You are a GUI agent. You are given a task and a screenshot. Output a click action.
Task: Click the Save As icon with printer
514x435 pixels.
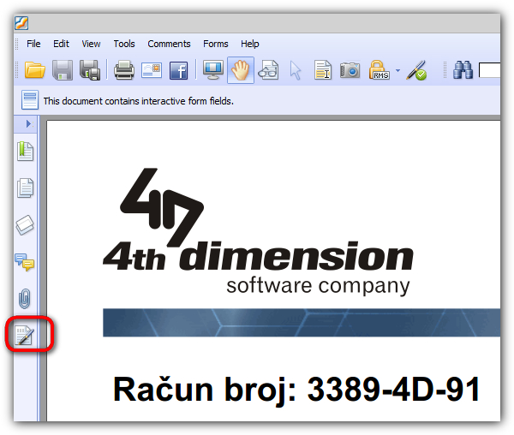[x=90, y=70]
